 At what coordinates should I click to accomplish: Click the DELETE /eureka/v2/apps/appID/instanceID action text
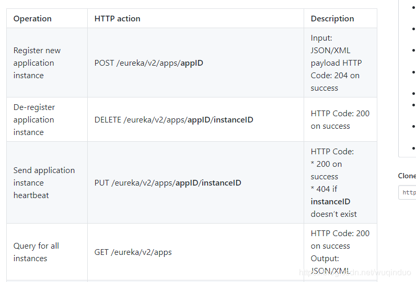174,120
